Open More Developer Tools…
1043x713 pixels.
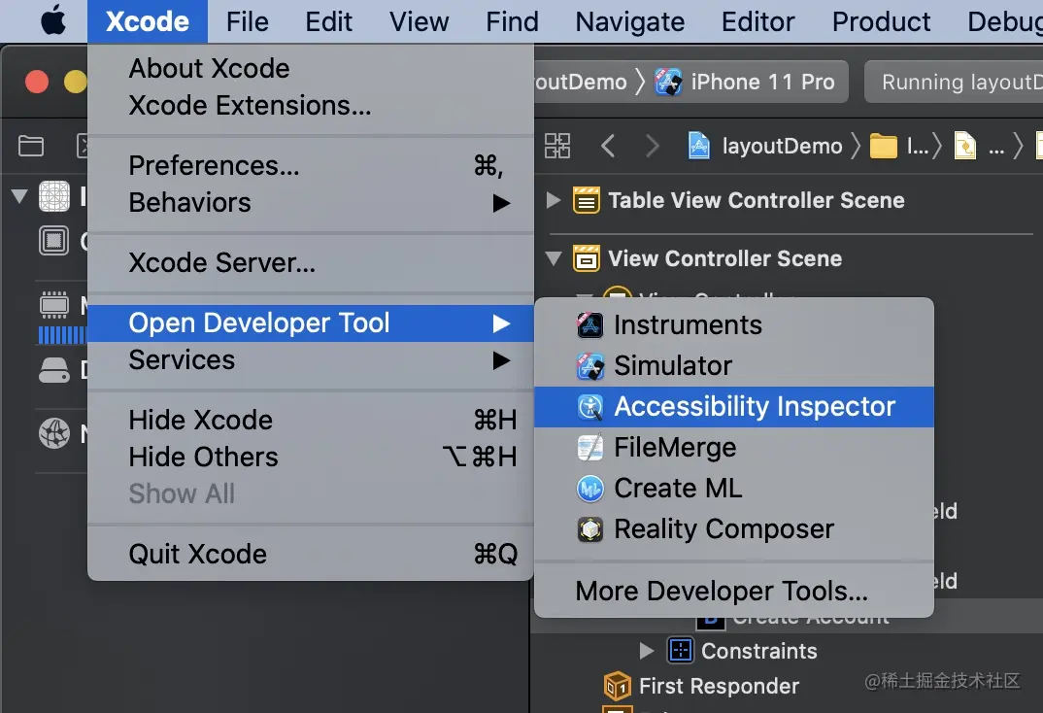coord(722,591)
